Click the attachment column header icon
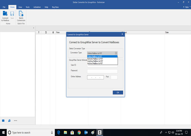 tap(53, 32)
